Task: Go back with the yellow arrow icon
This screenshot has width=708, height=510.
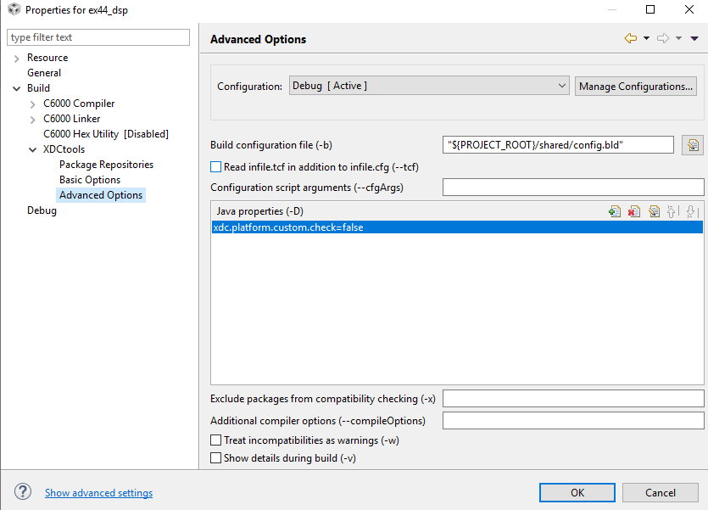Action: 630,38
